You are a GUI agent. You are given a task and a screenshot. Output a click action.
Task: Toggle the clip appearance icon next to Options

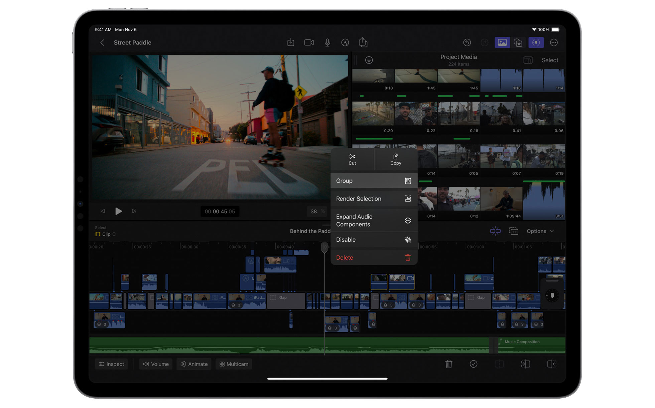click(513, 231)
